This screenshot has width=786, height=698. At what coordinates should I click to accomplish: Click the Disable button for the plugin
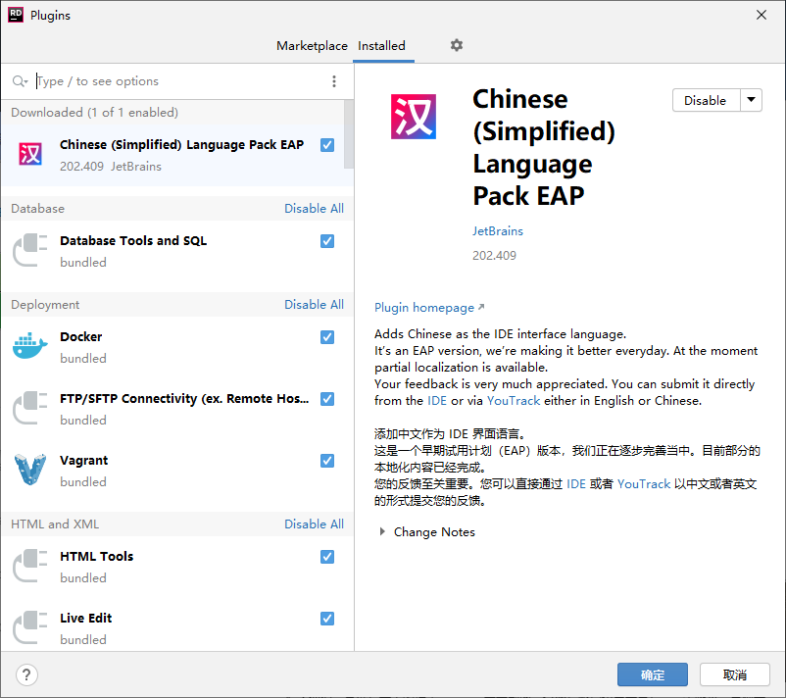click(706, 100)
